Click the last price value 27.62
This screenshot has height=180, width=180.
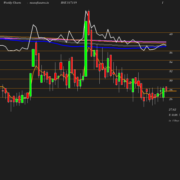coord(172,109)
